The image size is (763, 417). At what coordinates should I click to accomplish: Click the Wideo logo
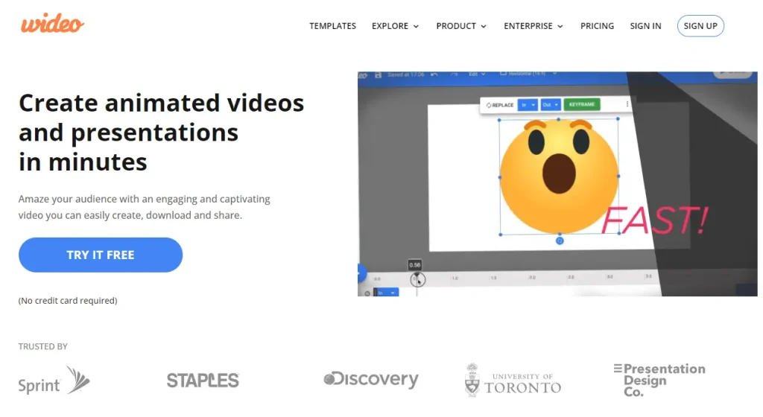pos(52,23)
